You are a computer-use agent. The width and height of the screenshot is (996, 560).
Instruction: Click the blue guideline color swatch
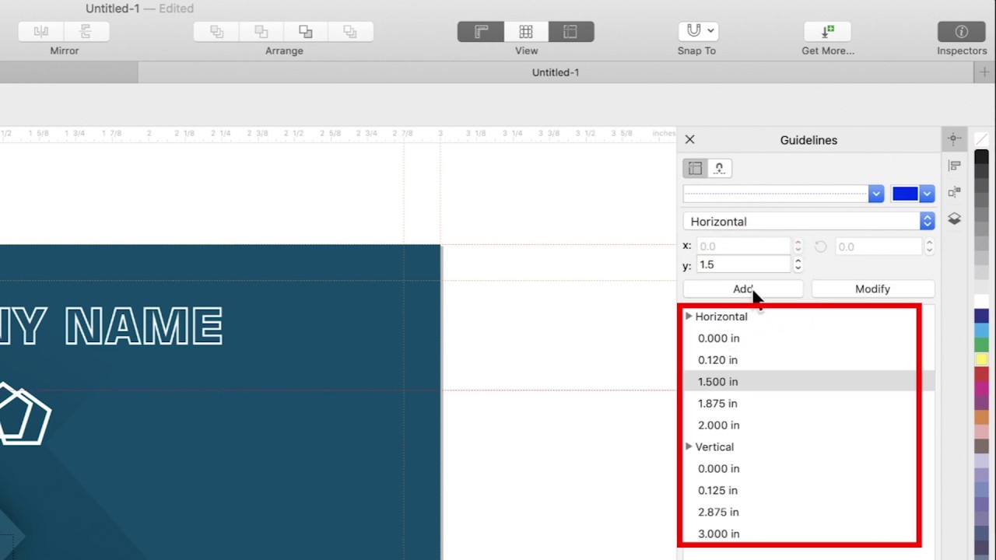[x=905, y=194]
